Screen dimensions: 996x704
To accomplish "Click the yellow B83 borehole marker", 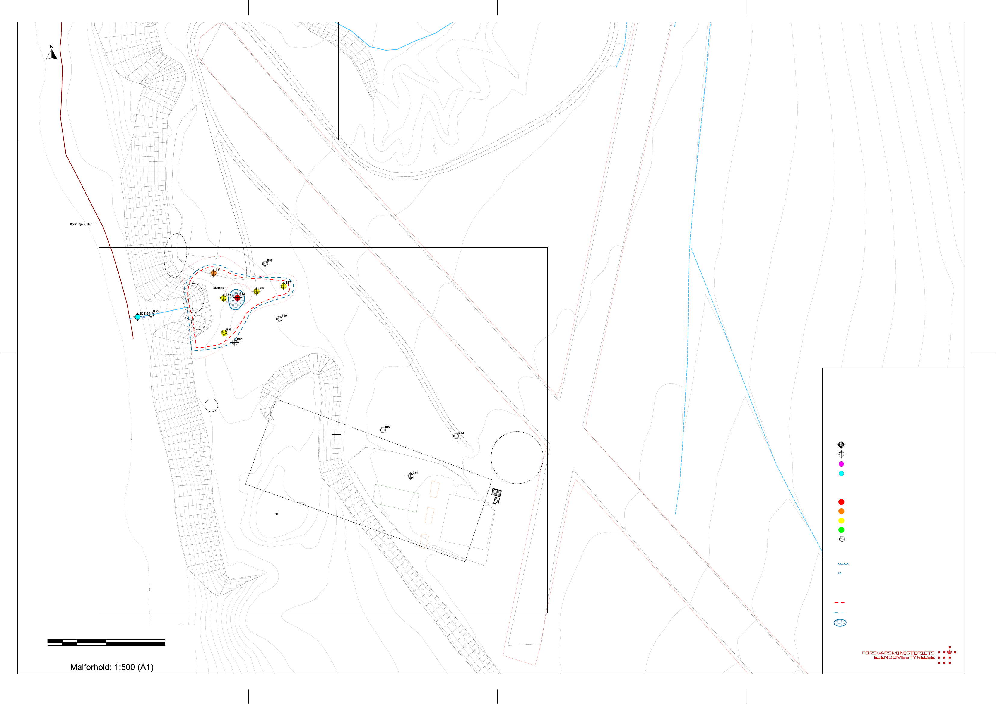I will 224,333.
